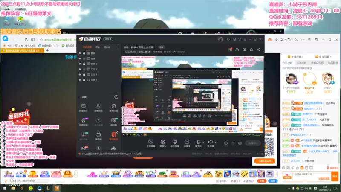341x192 pixels.
Task: Click the layout panel icon beside bell
Action: (x=244, y=49)
